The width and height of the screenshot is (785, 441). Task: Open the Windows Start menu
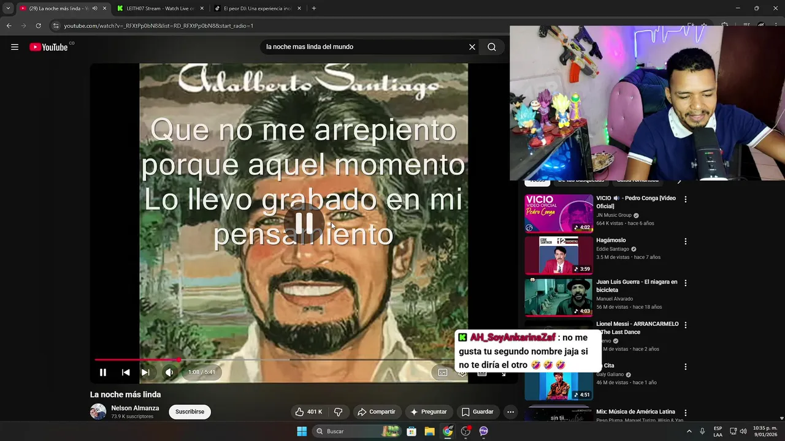tap(302, 431)
